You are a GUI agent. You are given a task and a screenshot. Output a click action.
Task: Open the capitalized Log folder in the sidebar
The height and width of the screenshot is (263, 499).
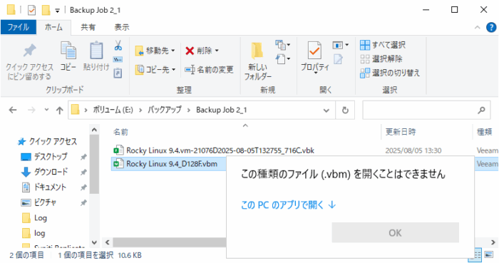pyautogui.click(x=34, y=218)
